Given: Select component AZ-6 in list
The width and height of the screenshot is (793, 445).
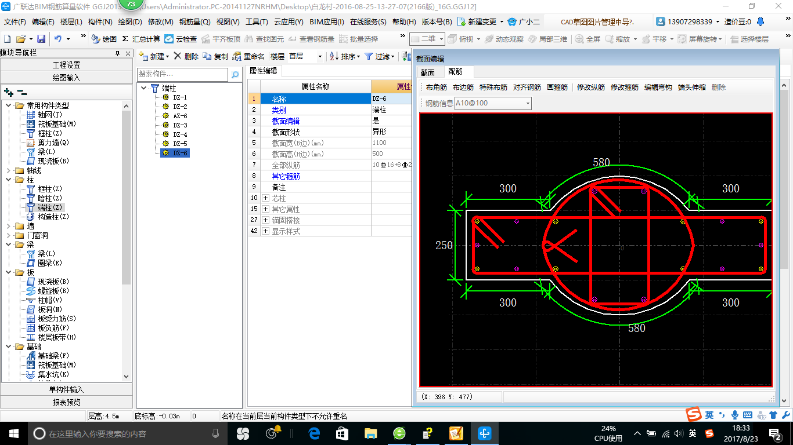Looking at the screenshot, I should (x=180, y=116).
